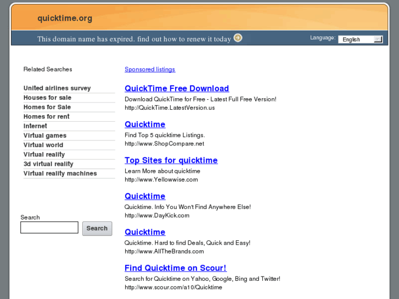Click the http://www.ShopCompare.net URL text
This screenshot has height=299, width=399.
click(165, 144)
